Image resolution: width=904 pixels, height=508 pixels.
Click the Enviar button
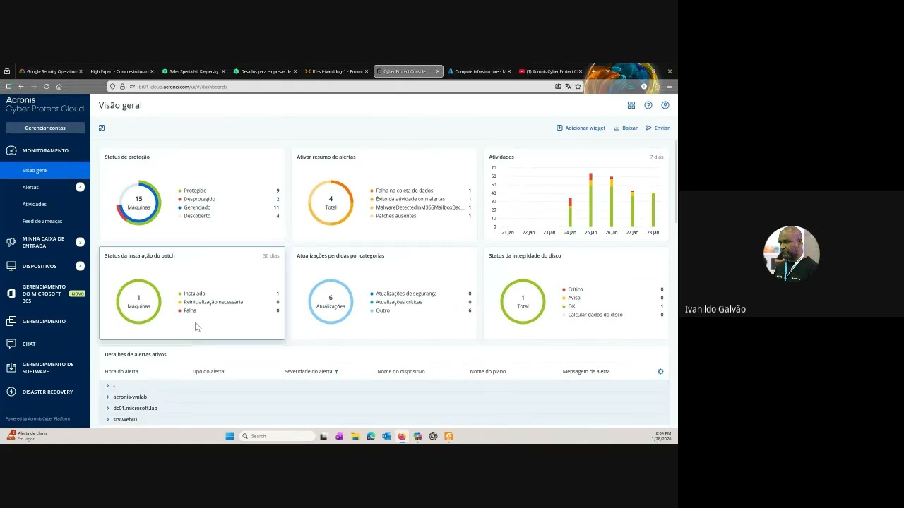coord(658,128)
